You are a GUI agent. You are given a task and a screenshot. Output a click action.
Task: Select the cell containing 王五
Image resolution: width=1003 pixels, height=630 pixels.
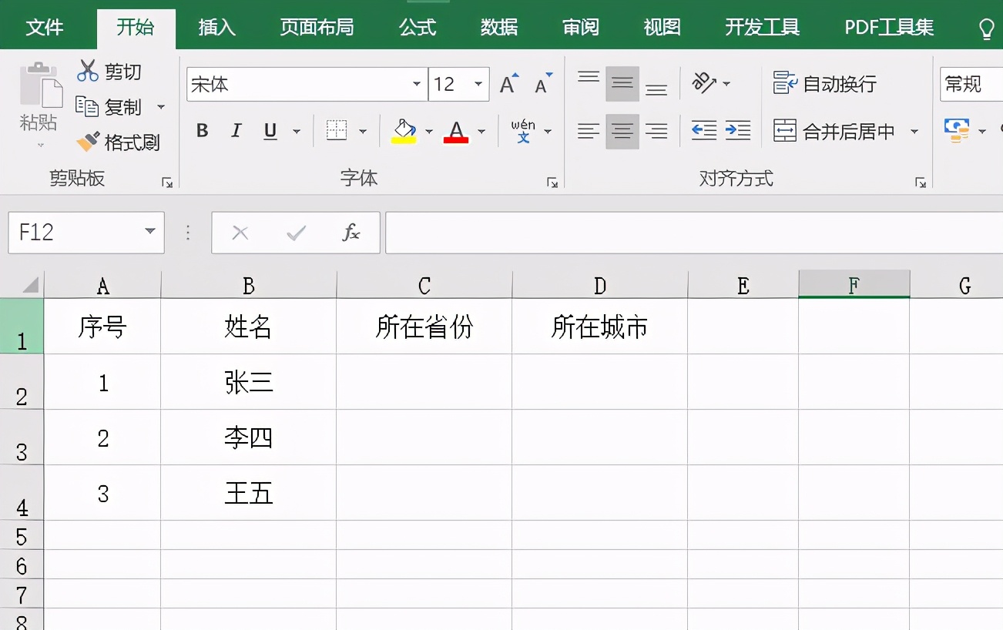pyautogui.click(x=249, y=493)
